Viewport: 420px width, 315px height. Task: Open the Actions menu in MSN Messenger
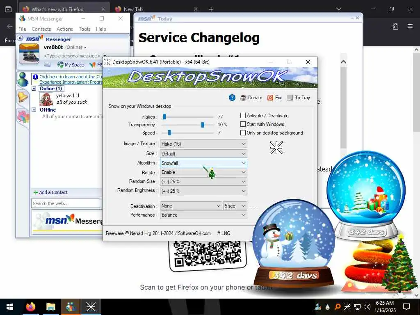point(64,29)
